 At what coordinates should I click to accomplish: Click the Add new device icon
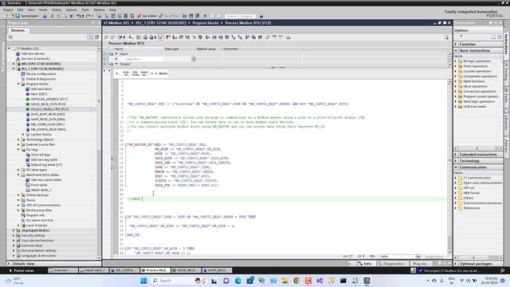[18, 53]
